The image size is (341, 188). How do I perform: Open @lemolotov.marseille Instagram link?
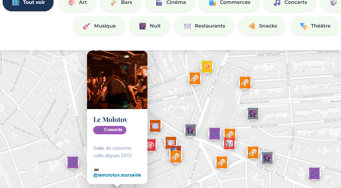pos(117,175)
